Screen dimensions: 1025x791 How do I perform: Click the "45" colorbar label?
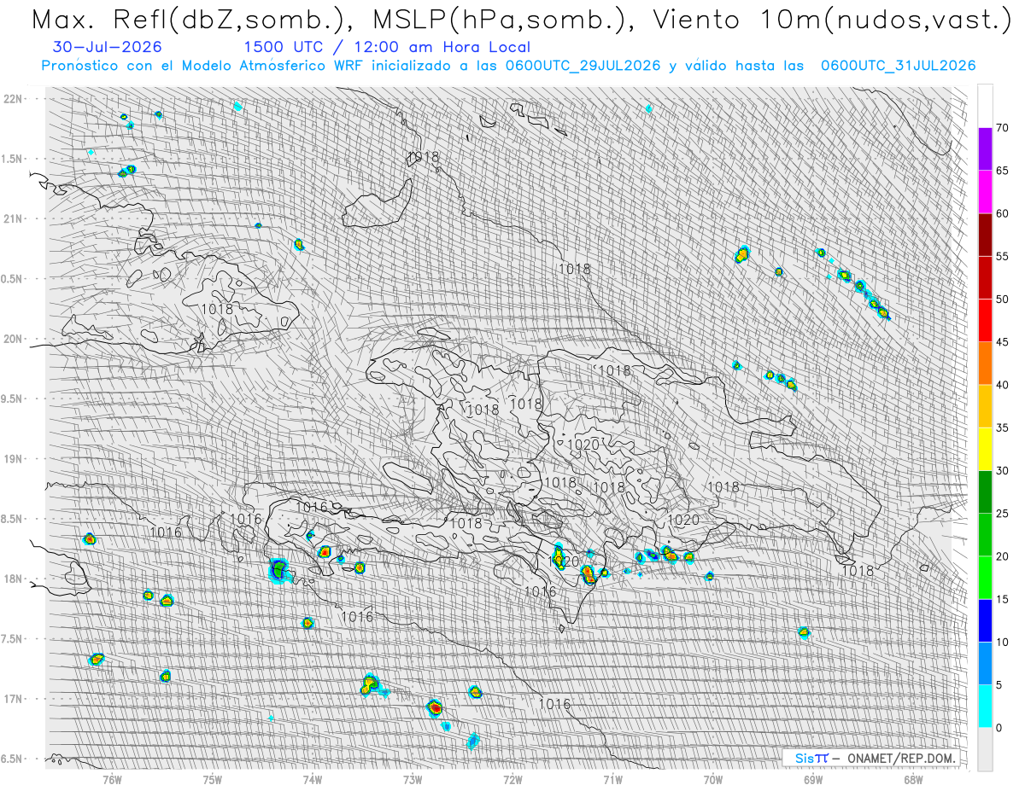tap(1002, 342)
